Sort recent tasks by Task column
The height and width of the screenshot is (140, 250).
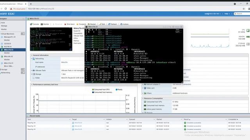[x=29, y=119]
